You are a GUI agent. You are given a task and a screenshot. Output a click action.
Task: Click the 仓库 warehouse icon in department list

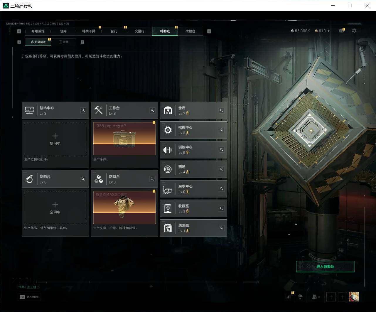(168, 110)
